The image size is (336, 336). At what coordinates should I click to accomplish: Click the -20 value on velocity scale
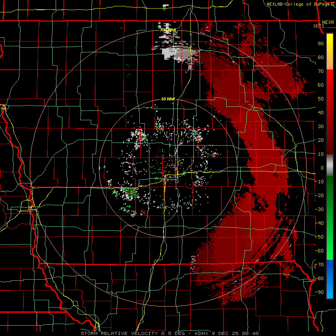coord(319,195)
